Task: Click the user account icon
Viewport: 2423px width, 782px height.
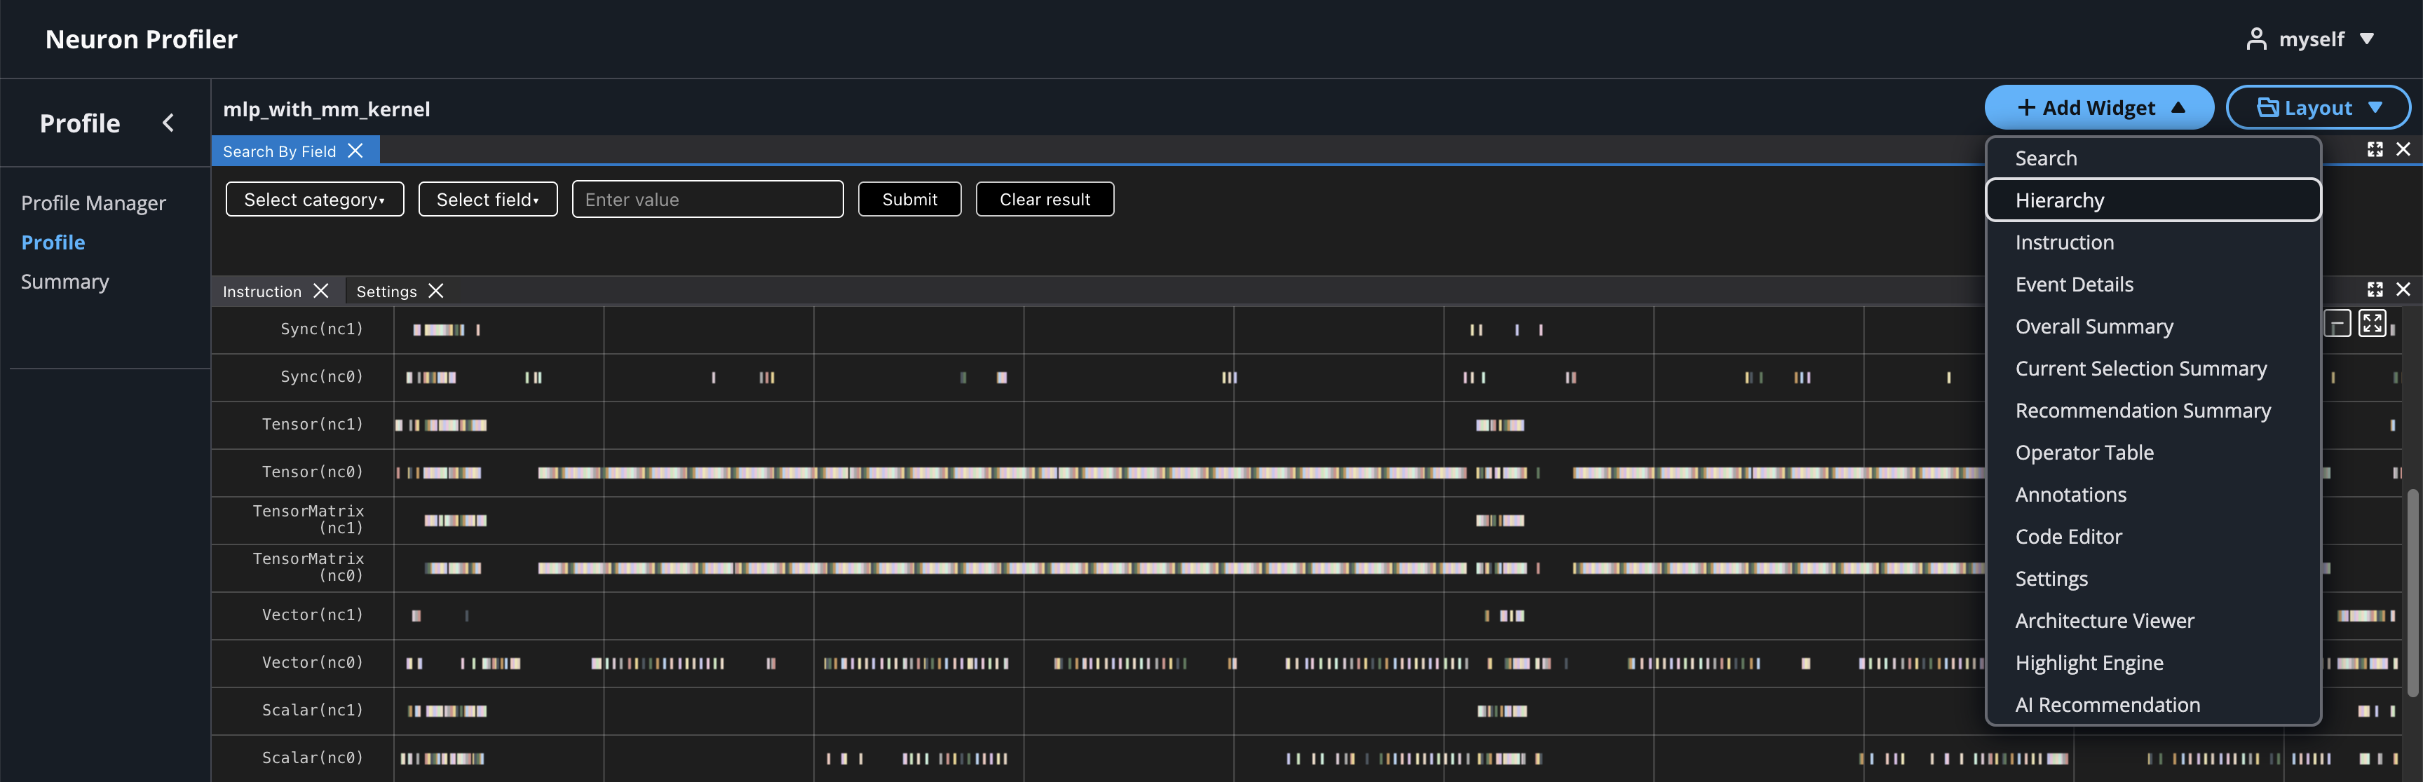Action: click(x=2255, y=39)
